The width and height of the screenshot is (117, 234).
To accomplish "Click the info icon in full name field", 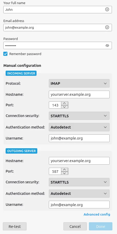I will [x=107, y=9].
